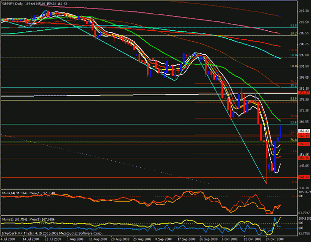Viewport: 311px width, 242px height.
Task: Select the Mom(10) 92.3948 indicator label
Action: point(42,193)
